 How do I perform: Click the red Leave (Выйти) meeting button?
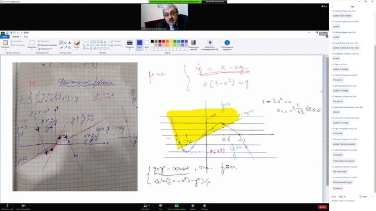coord(323,207)
